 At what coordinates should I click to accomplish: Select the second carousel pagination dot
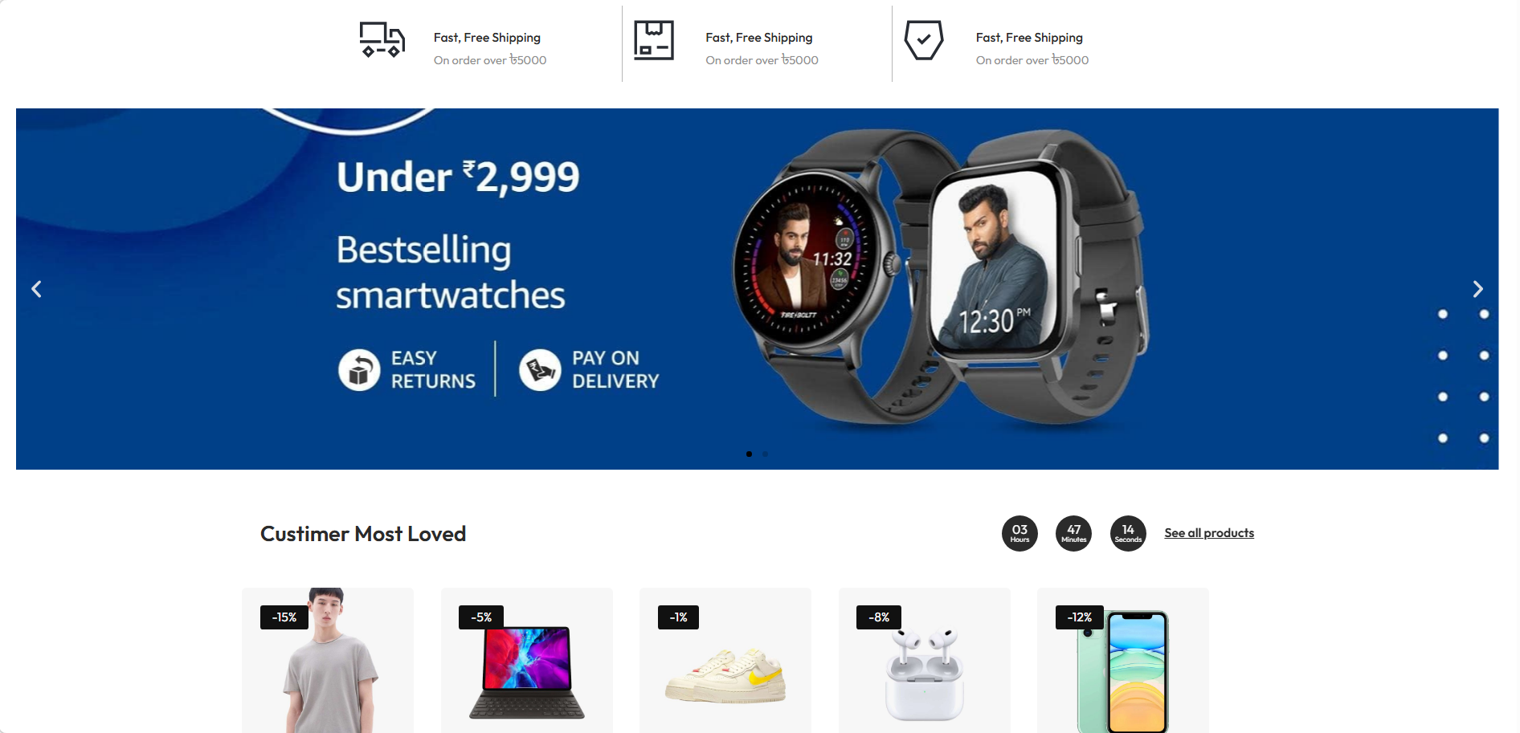[765, 454]
